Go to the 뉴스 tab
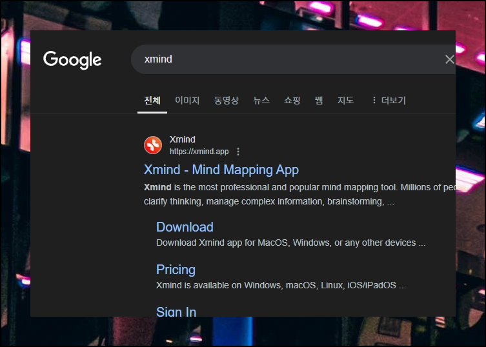Screen dimensions: 486x347 point(261,101)
